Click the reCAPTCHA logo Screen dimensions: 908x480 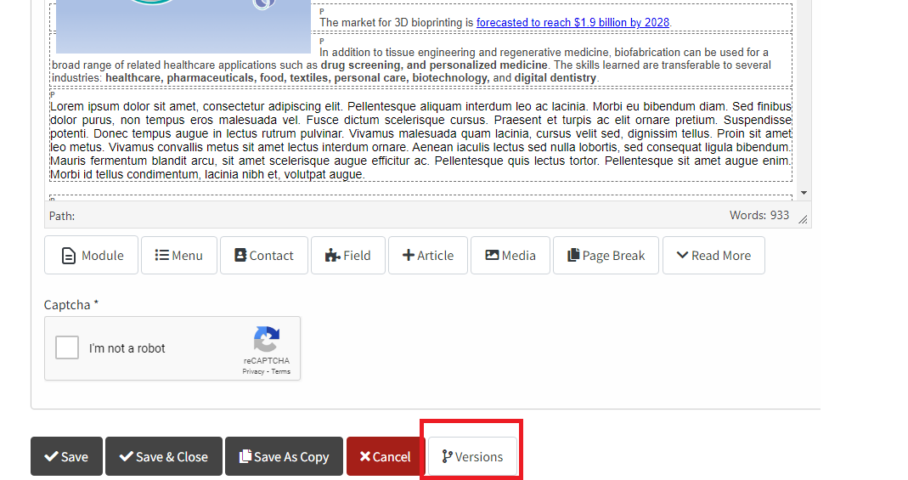click(267, 339)
